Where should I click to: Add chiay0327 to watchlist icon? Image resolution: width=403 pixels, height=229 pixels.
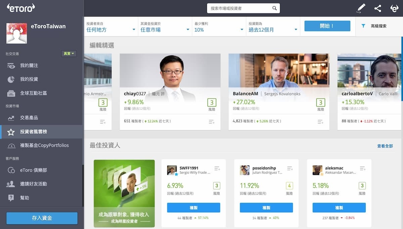[x=212, y=122]
